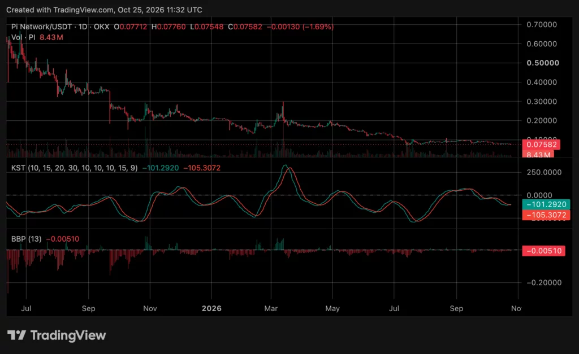Click the Vol · PI legend label

click(x=23, y=37)
